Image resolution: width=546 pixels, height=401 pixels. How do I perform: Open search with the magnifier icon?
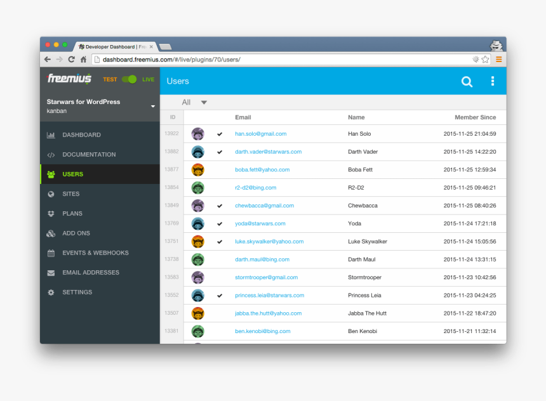pyautogui.click(x=467, y=81)
